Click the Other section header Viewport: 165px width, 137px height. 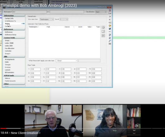pos(14,84)
